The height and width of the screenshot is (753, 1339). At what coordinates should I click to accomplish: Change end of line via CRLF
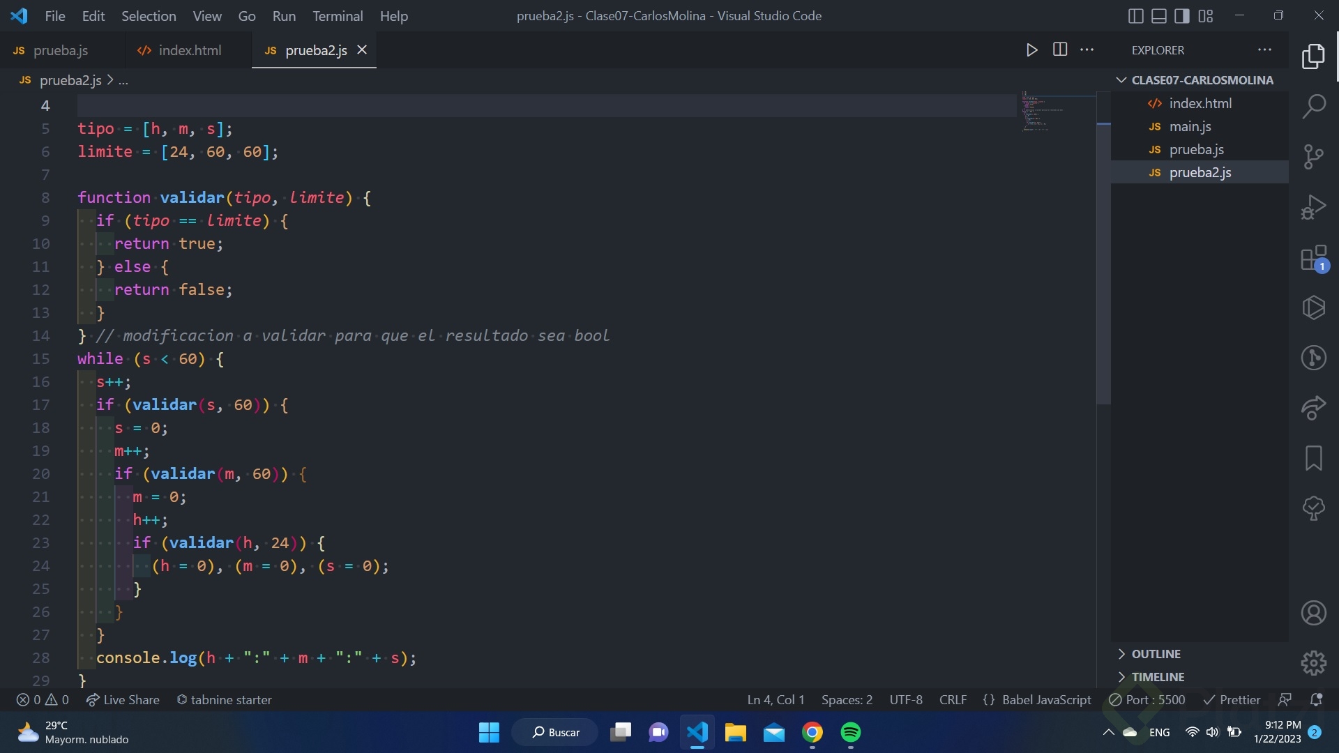click(x=953, y=700)
